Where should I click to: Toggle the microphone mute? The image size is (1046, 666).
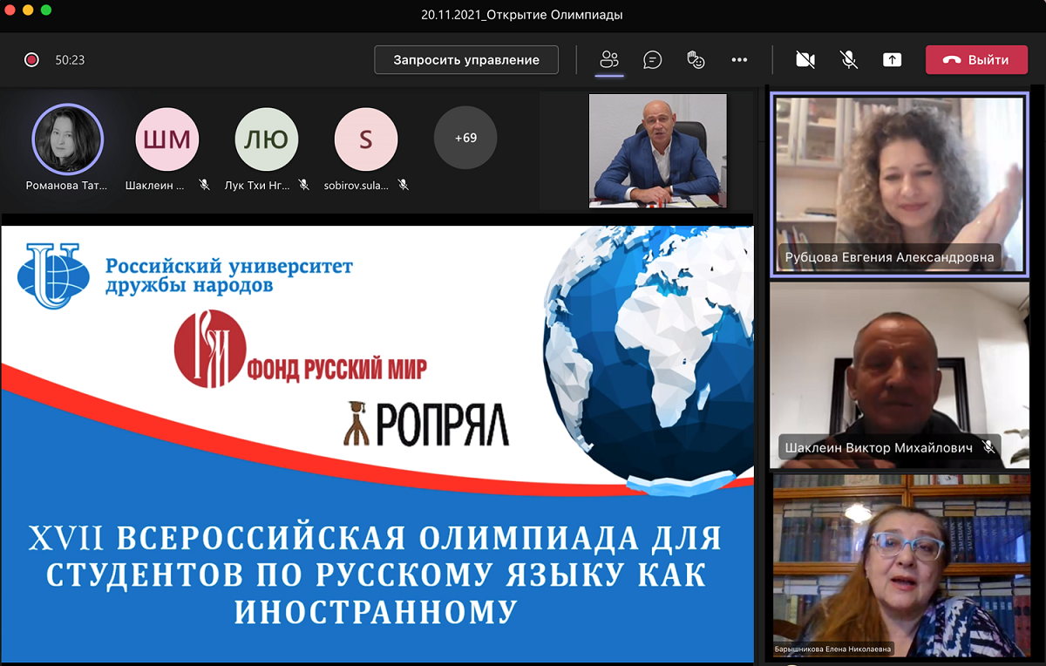(x=848, y=60)
